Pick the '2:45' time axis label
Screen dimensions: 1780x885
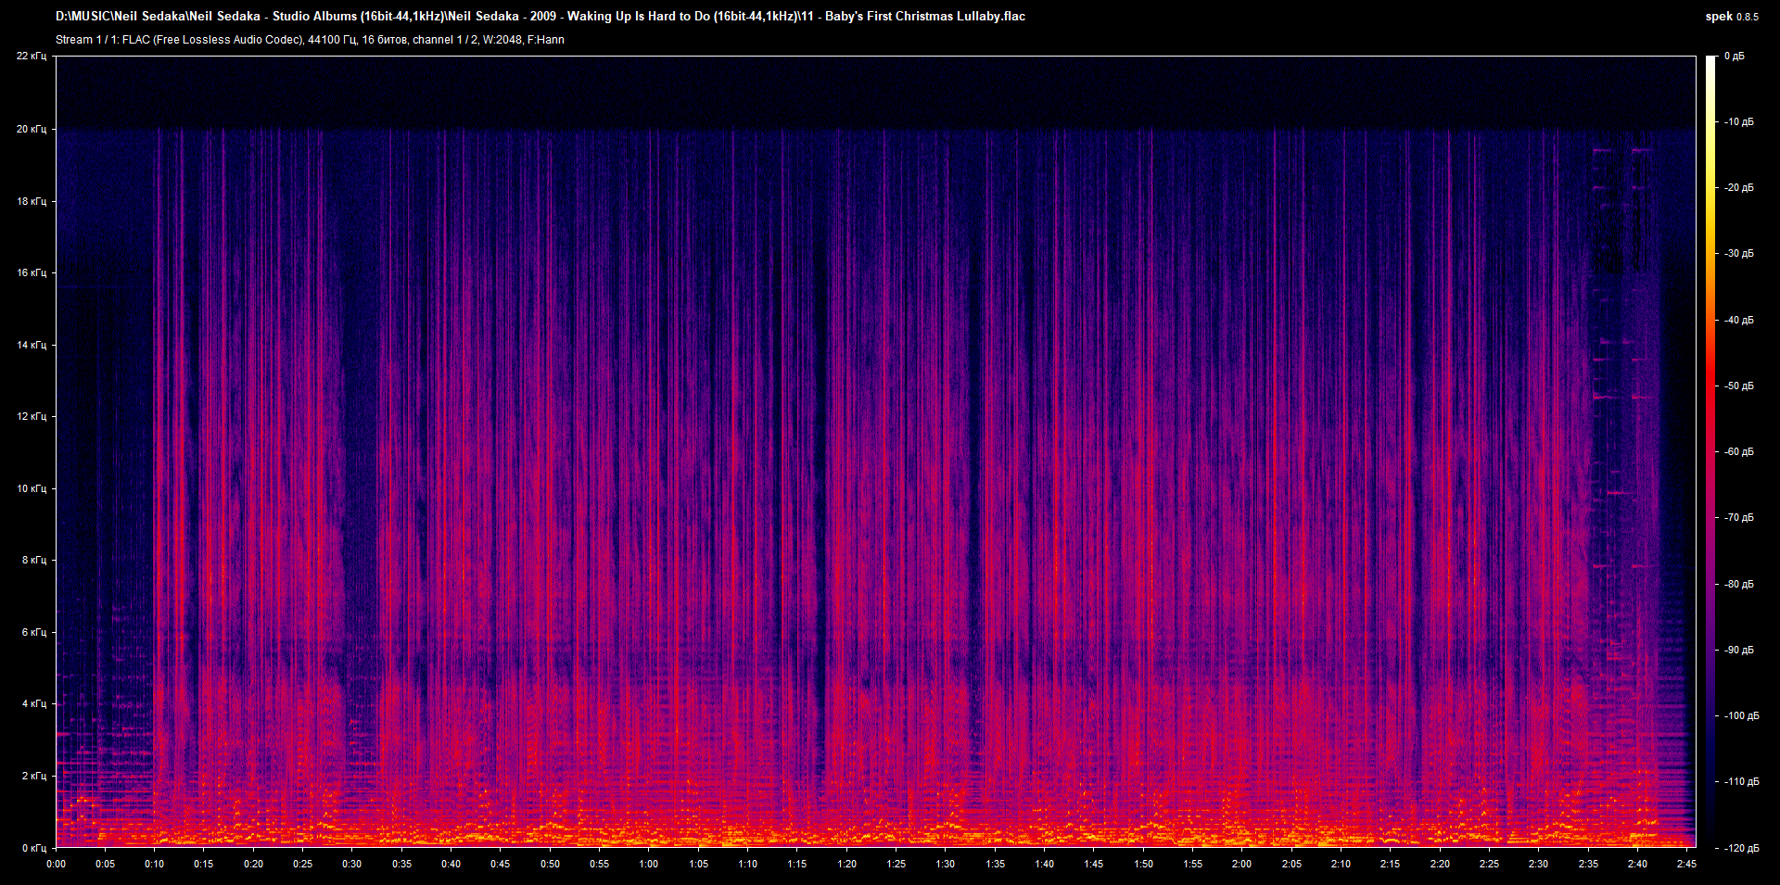pyautogui.click(x=1687, y=864)
